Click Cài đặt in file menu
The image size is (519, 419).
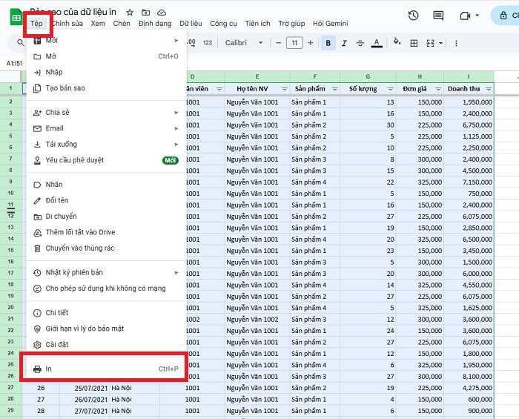coord(58,345)
